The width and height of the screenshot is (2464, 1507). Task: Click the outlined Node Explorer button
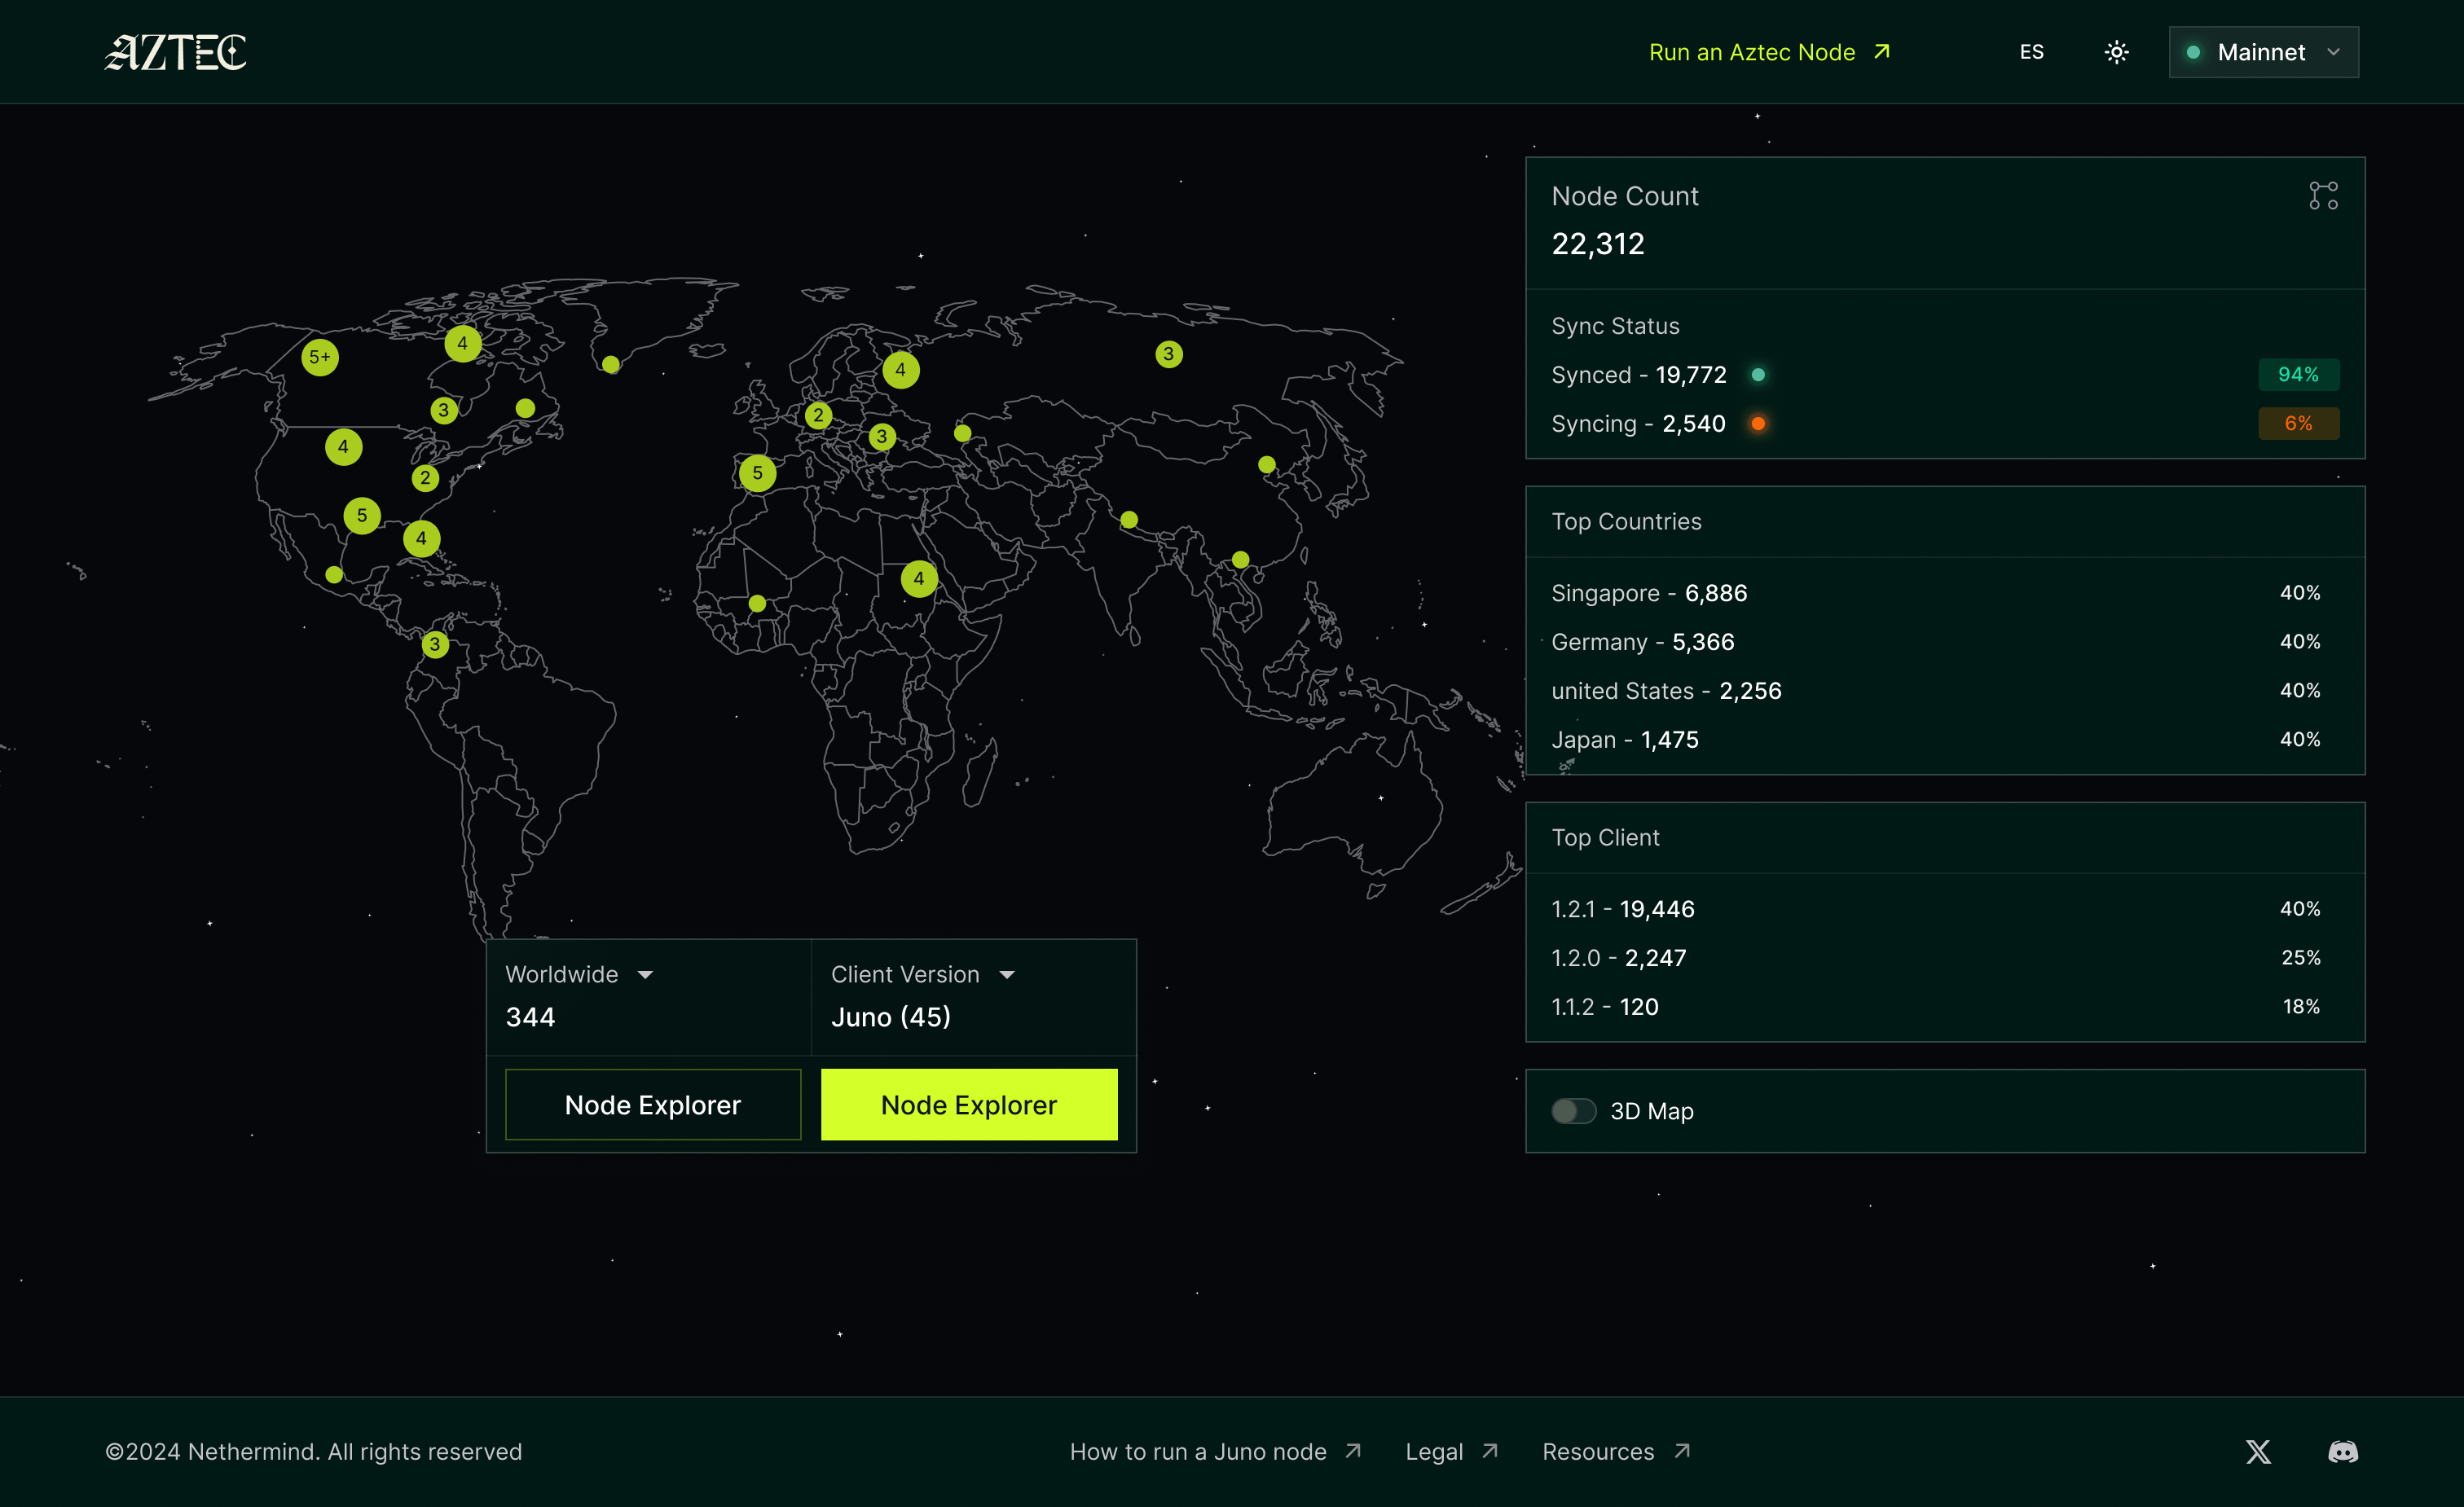pos(653,1105)
